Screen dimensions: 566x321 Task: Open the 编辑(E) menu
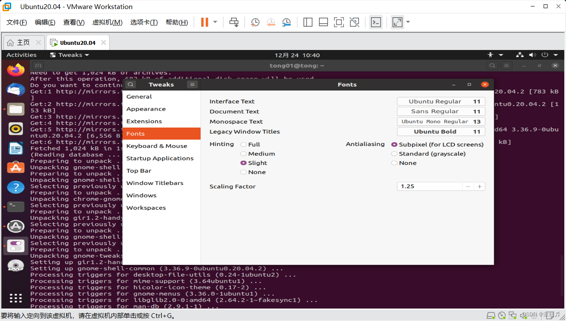pyautogui.click(x=45, y=22)
